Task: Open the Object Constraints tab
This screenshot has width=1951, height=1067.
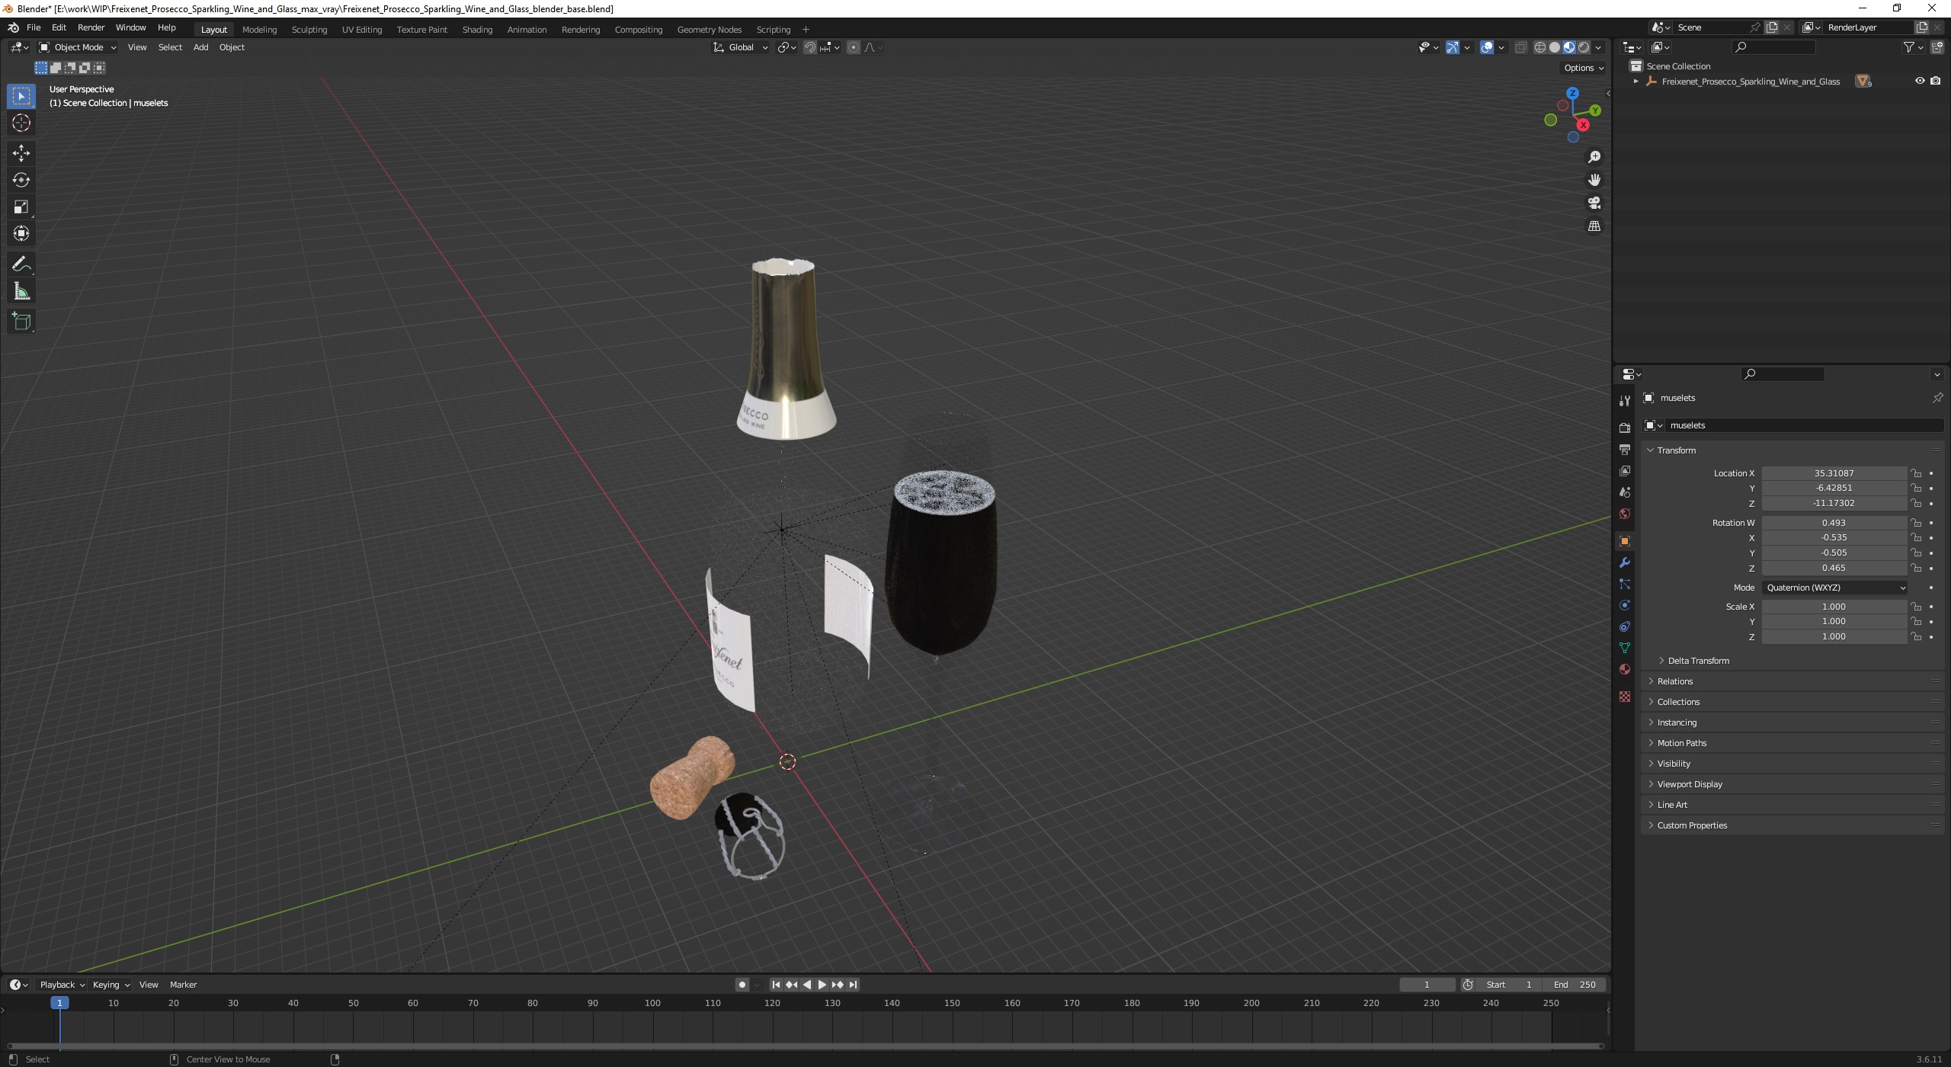Action: [1625, 626]
